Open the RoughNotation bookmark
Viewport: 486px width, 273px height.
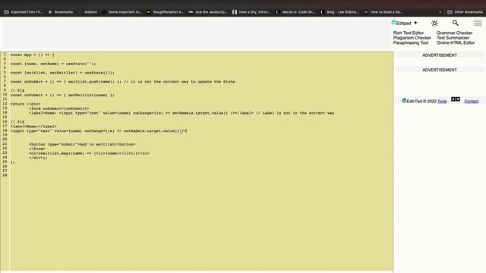[166, 12]
